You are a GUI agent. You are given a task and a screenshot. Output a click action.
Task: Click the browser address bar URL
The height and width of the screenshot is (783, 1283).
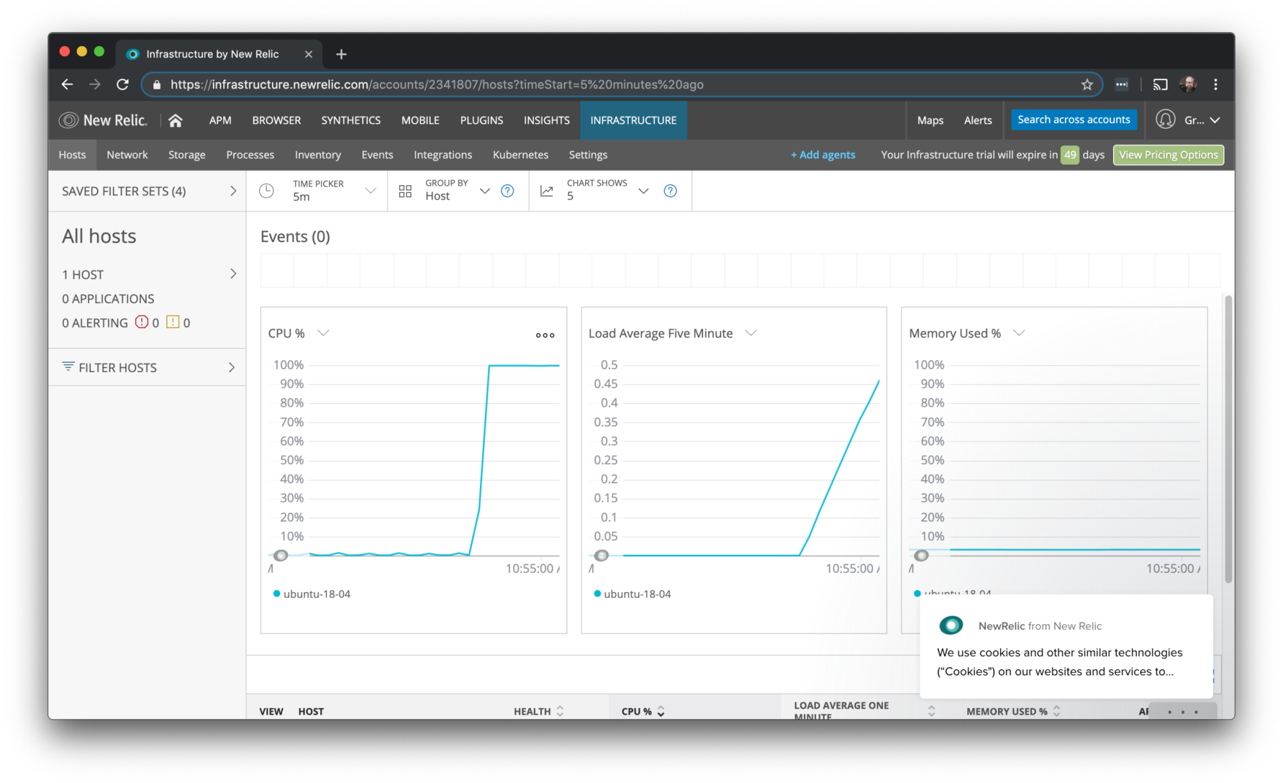(437, 85)
